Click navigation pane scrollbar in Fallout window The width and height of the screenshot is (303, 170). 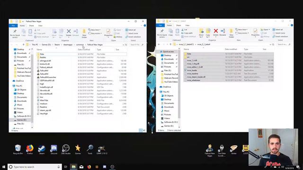(x=32, y=88)
